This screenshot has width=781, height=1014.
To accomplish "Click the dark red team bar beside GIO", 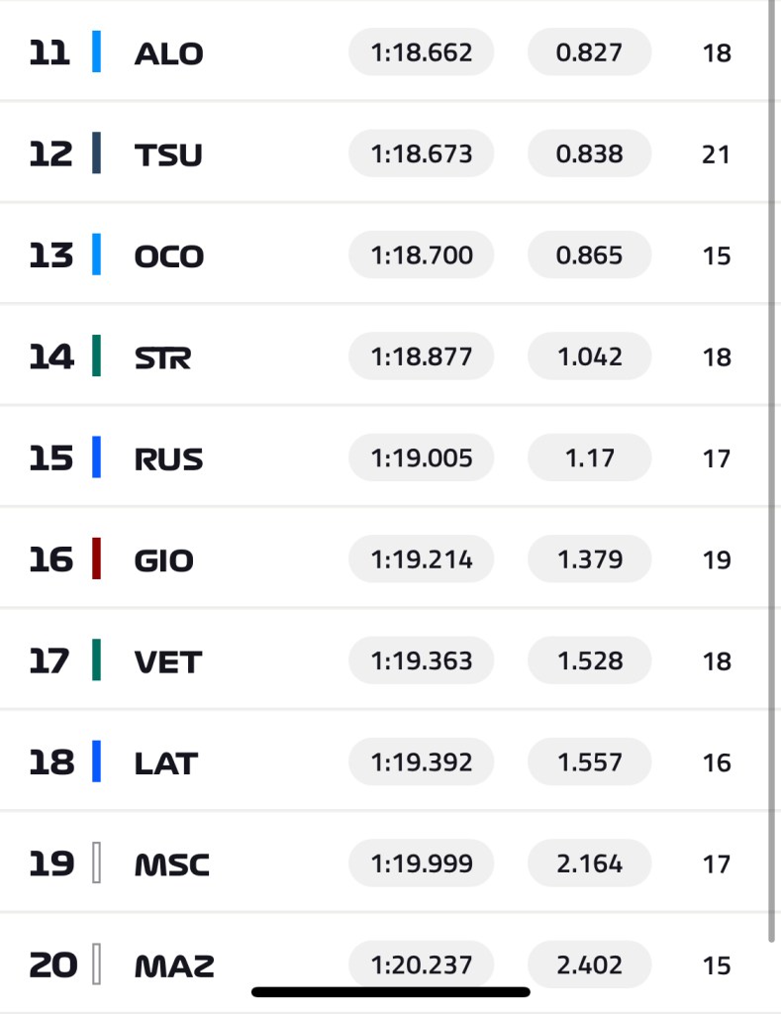I will click(x=96, y=559).
